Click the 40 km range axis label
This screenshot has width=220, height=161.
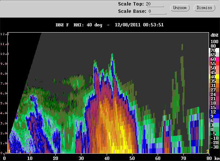coord(107,158)
